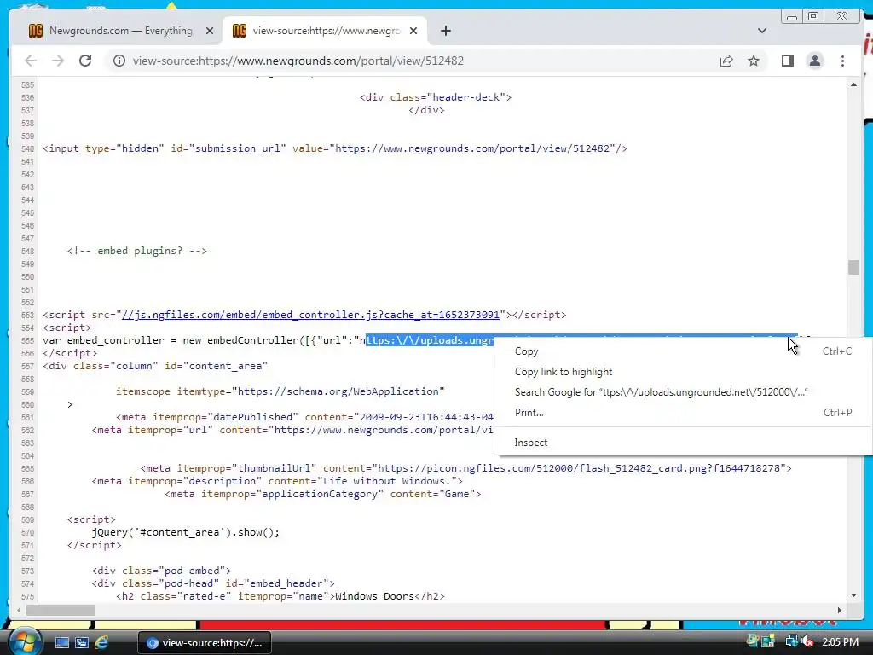Image resolution: width=873 pixels, height=655 pixels.
Task: Click the network tray icon
Action: (x=790, y=641)
